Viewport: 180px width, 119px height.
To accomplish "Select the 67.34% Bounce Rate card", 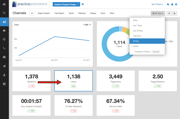I will pos(116,105).
